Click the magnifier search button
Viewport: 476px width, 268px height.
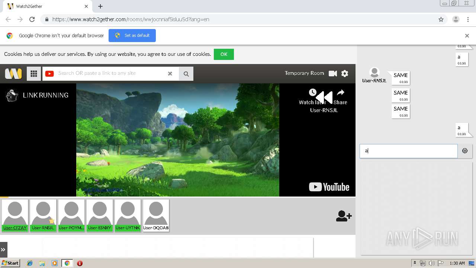186,74
